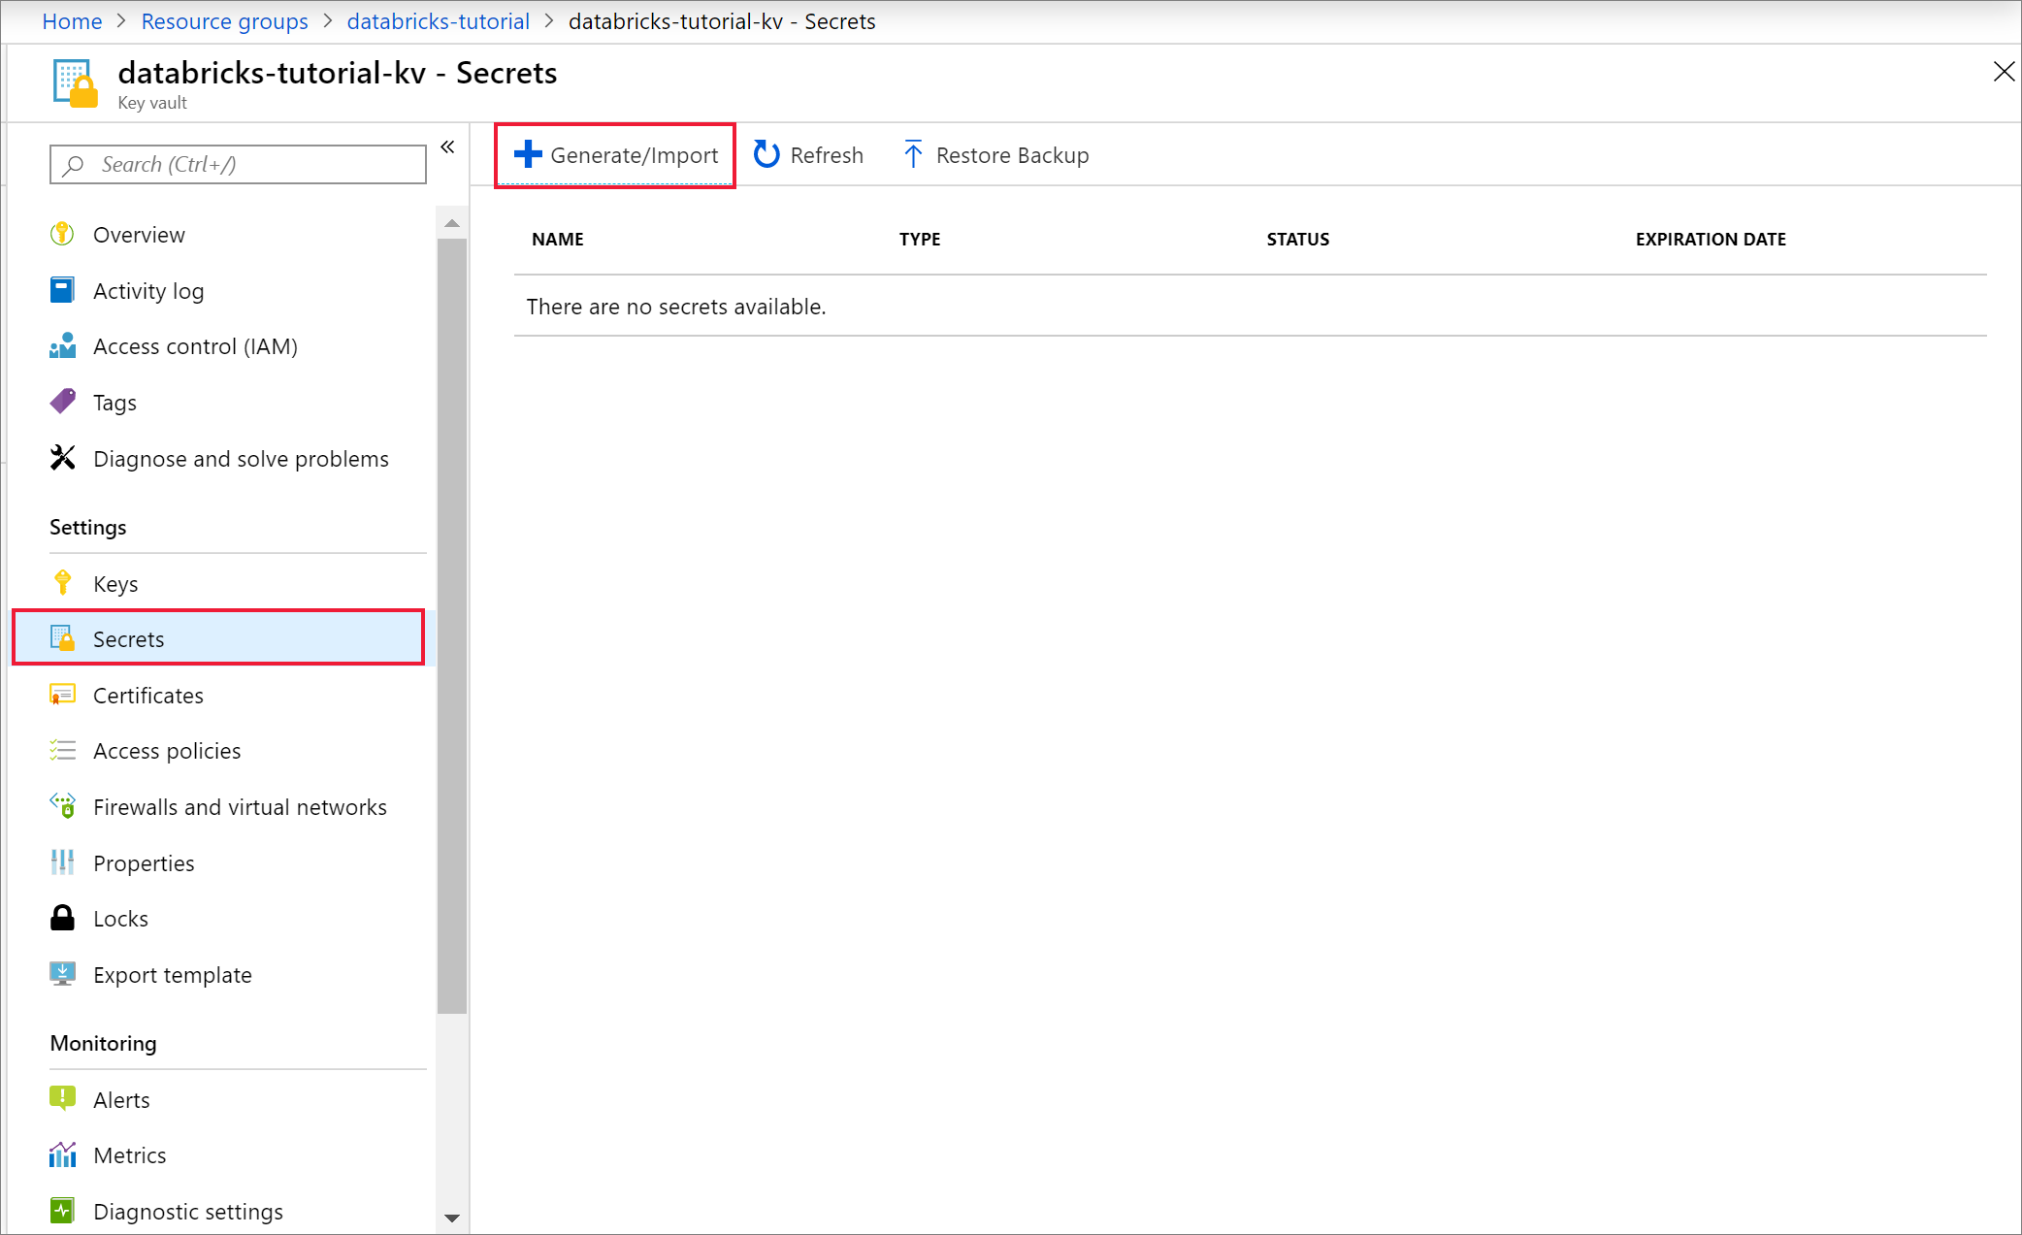The height and width of the screenshot is (1235, 2022).
Task: Click the Certificates icon in sidebar
Action: click(63, 696)
